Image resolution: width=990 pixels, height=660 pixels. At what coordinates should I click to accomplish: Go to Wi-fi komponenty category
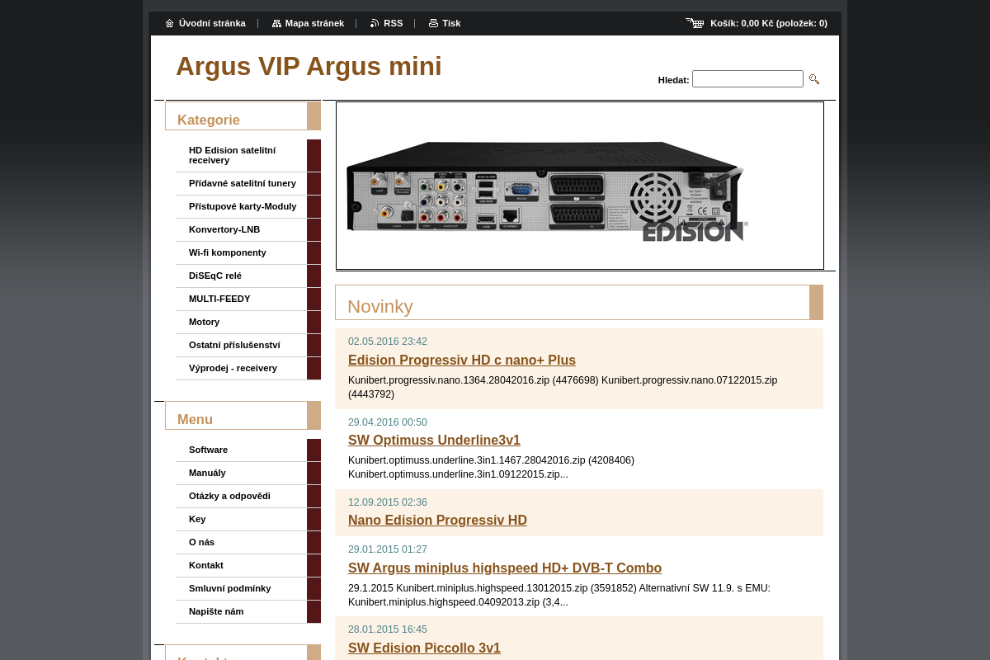(x=228, y=252)
